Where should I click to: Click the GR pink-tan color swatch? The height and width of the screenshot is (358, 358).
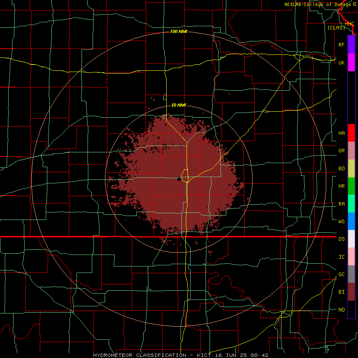[351, 151]
